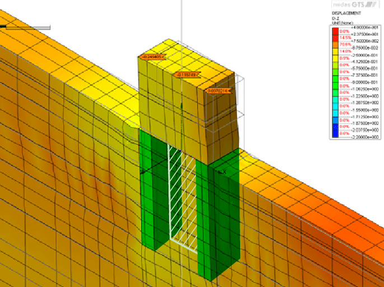Click the -0.246405 displacement value tag
This screenshot has height=287, width=384.
pyautogui.click(x=151, y=57)
